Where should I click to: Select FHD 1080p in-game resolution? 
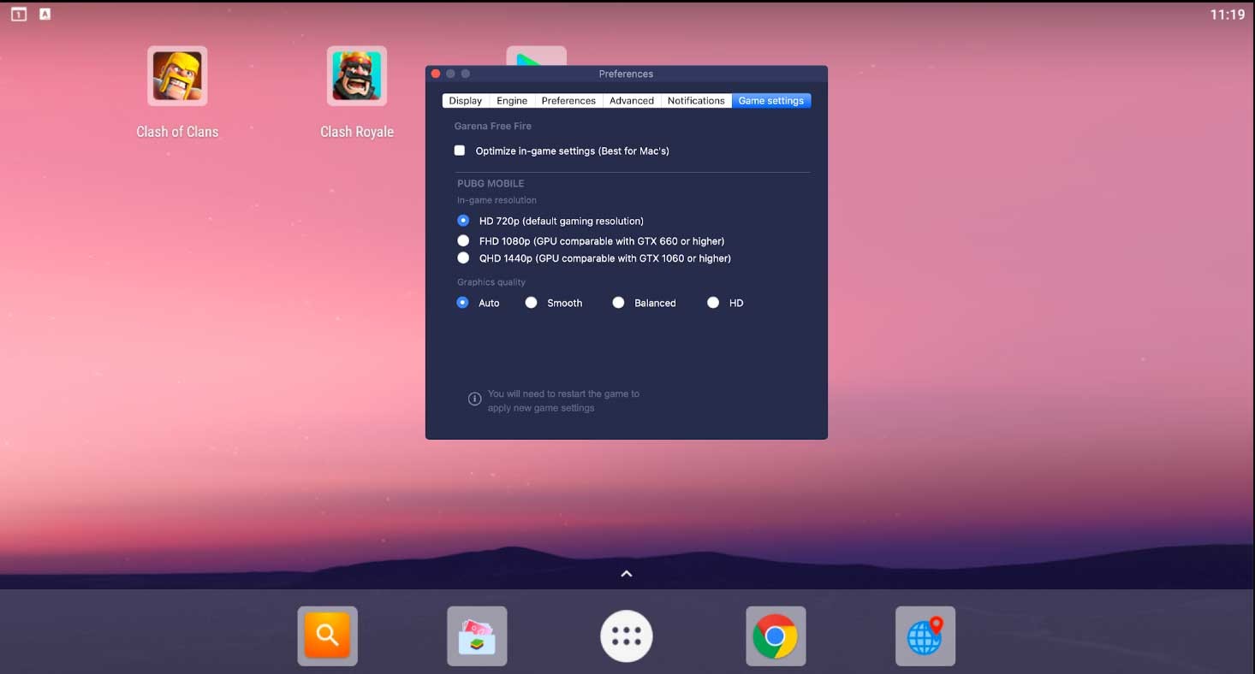(463, 240)
